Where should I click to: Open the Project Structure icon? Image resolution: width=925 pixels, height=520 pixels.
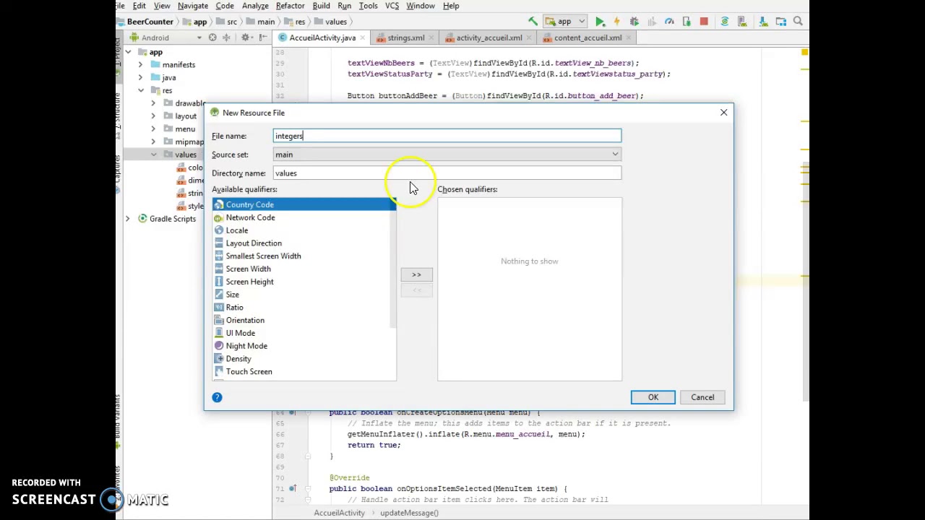point(780,22)
